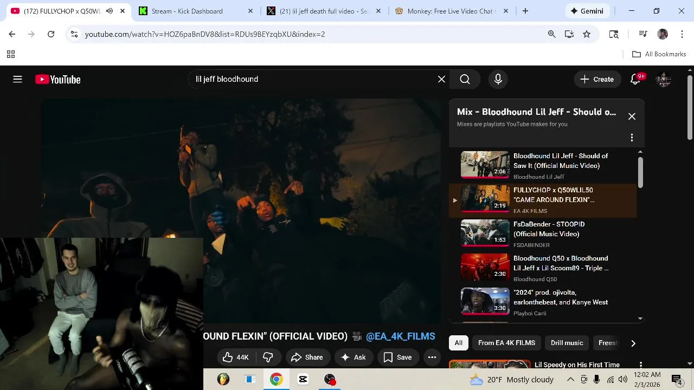Click the page vertical scrollbar
The height and width of the screenshot is (390, 694).
point(690,107)
